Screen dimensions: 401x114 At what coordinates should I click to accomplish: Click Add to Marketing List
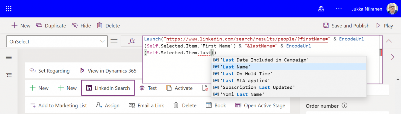pos(58,105)
